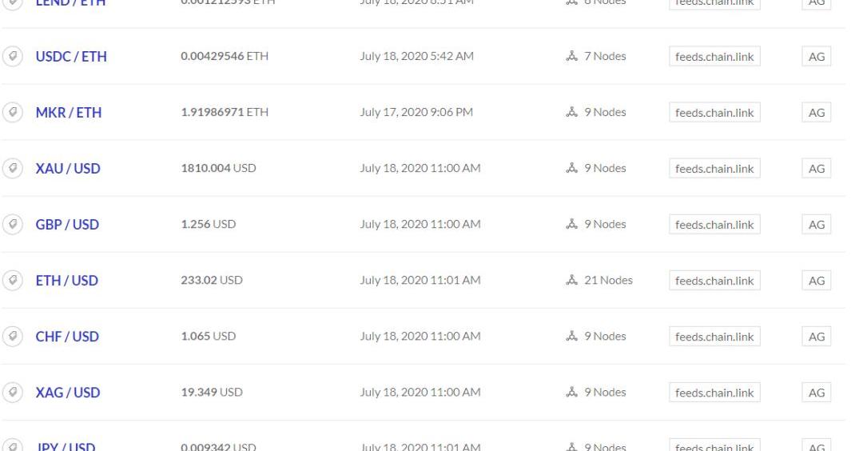
Task: Click feeds.chain.link tag in XAG / USD row
Action: tap(714, 393)
